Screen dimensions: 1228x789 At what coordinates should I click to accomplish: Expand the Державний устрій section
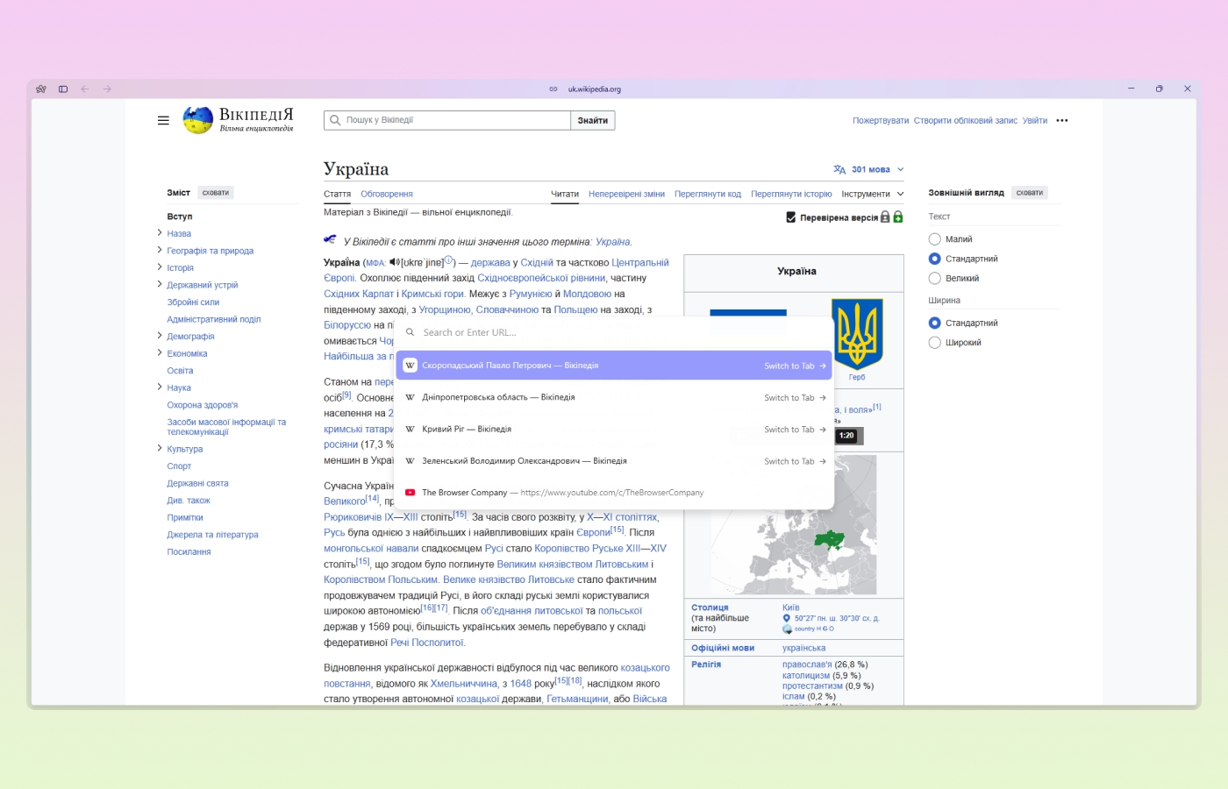pyautogui.click(x=160, y=284)
